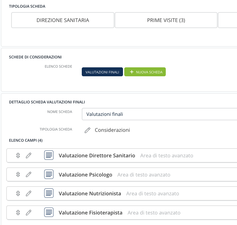Select the Valutazione Nutrizionista field row
The height and width of the screenshot is (225, 237).
122,193
